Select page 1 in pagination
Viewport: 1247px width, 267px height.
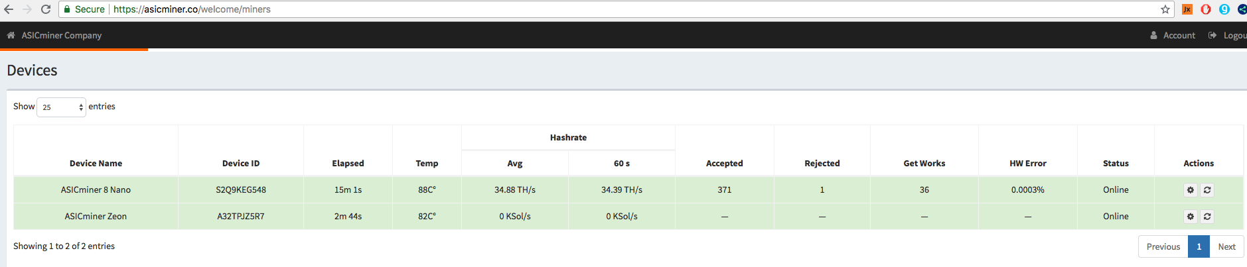(x=1199, y=246)
